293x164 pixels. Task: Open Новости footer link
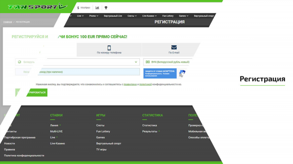coord(9,143)
